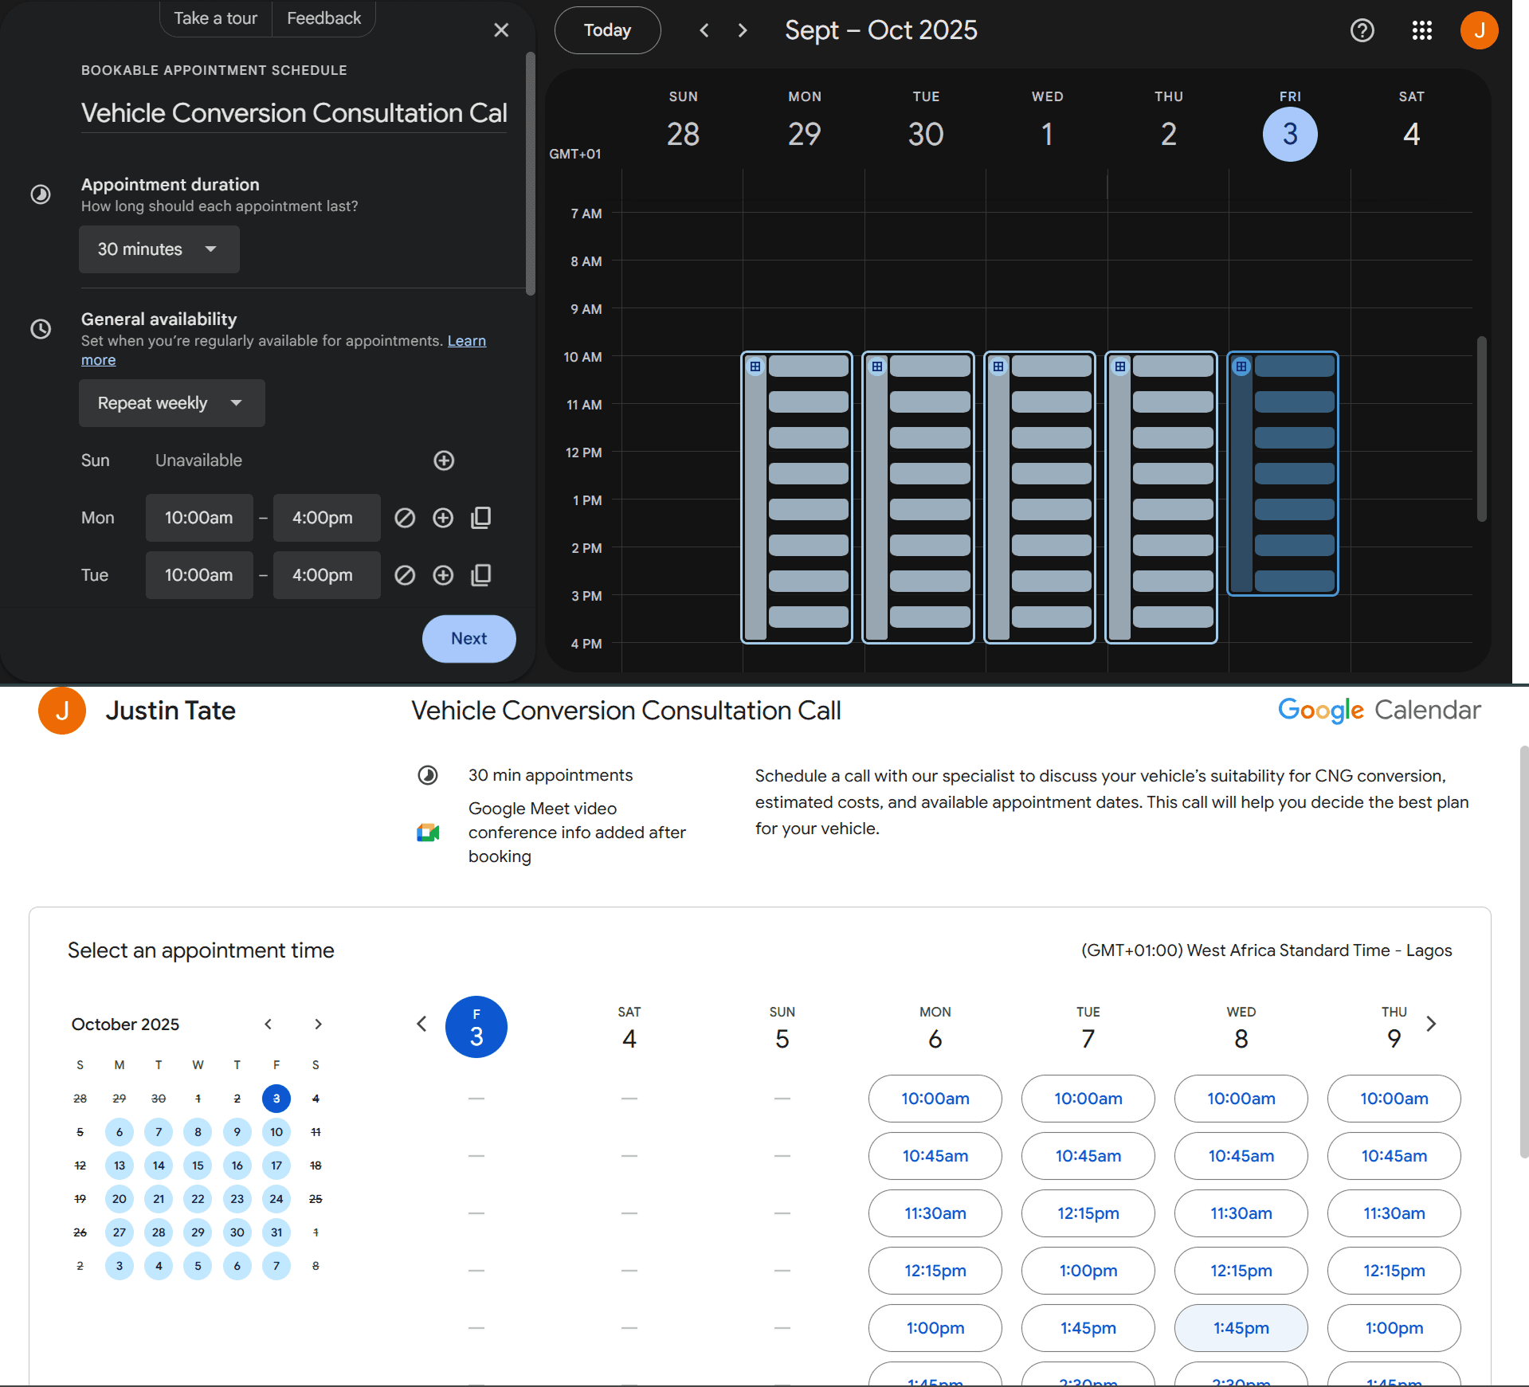
Task: Click the Next button
Action: click(469, 639)
